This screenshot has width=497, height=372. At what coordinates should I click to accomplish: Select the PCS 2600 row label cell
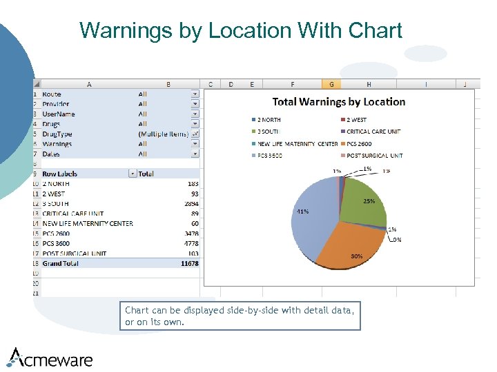click(x=89, y=234)
